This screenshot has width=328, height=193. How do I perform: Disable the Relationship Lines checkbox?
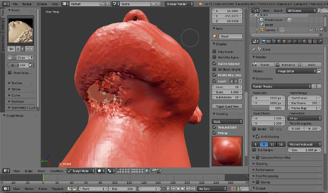[x=214, y=75]
